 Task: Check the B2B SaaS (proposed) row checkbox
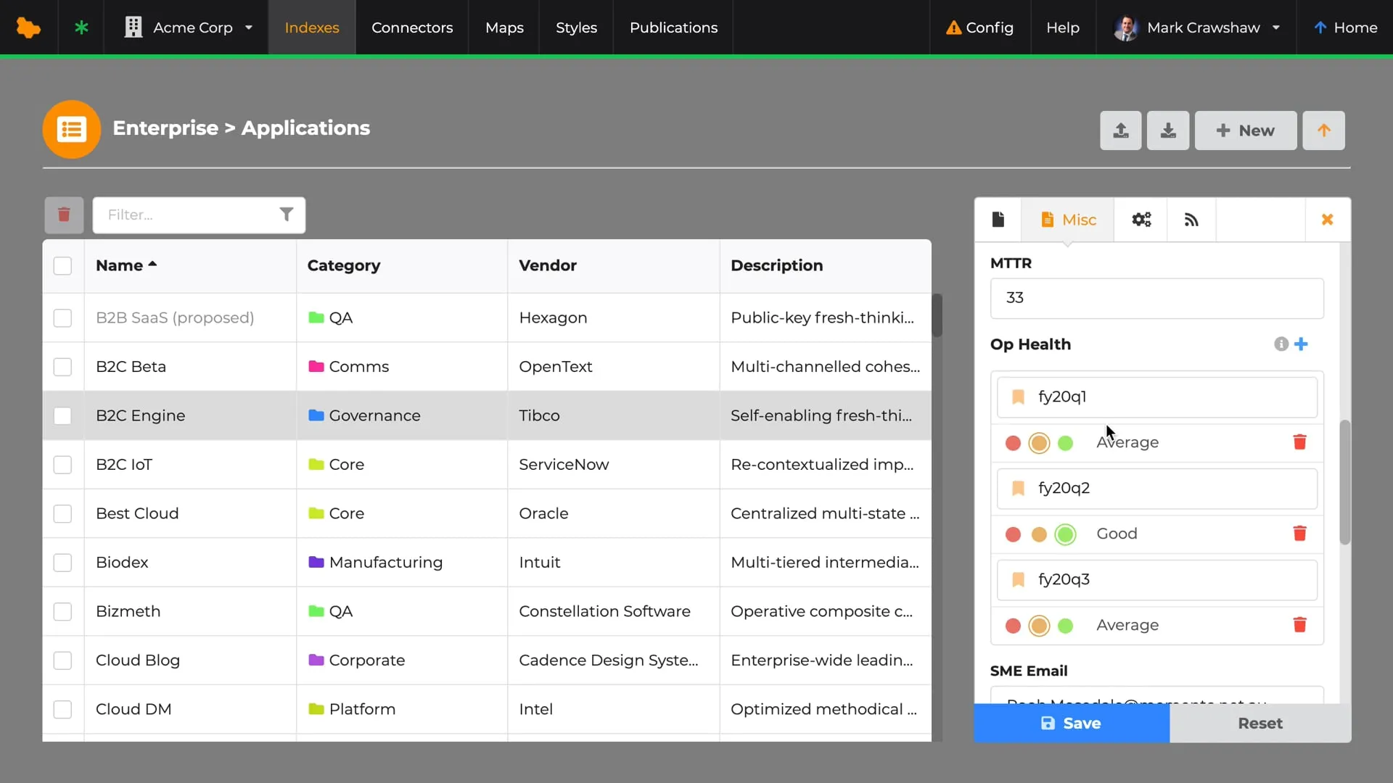62,318
